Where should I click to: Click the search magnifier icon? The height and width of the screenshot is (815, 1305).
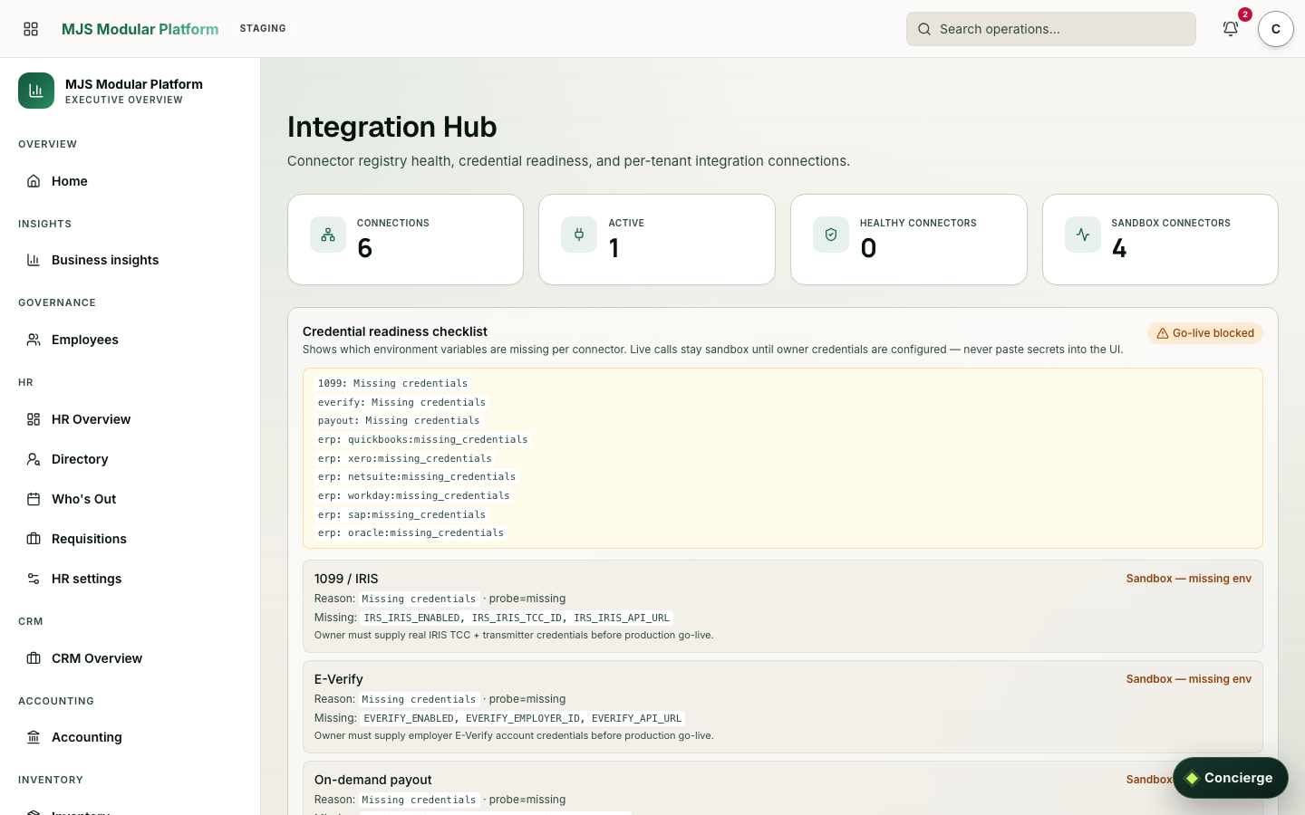(924, 29)
